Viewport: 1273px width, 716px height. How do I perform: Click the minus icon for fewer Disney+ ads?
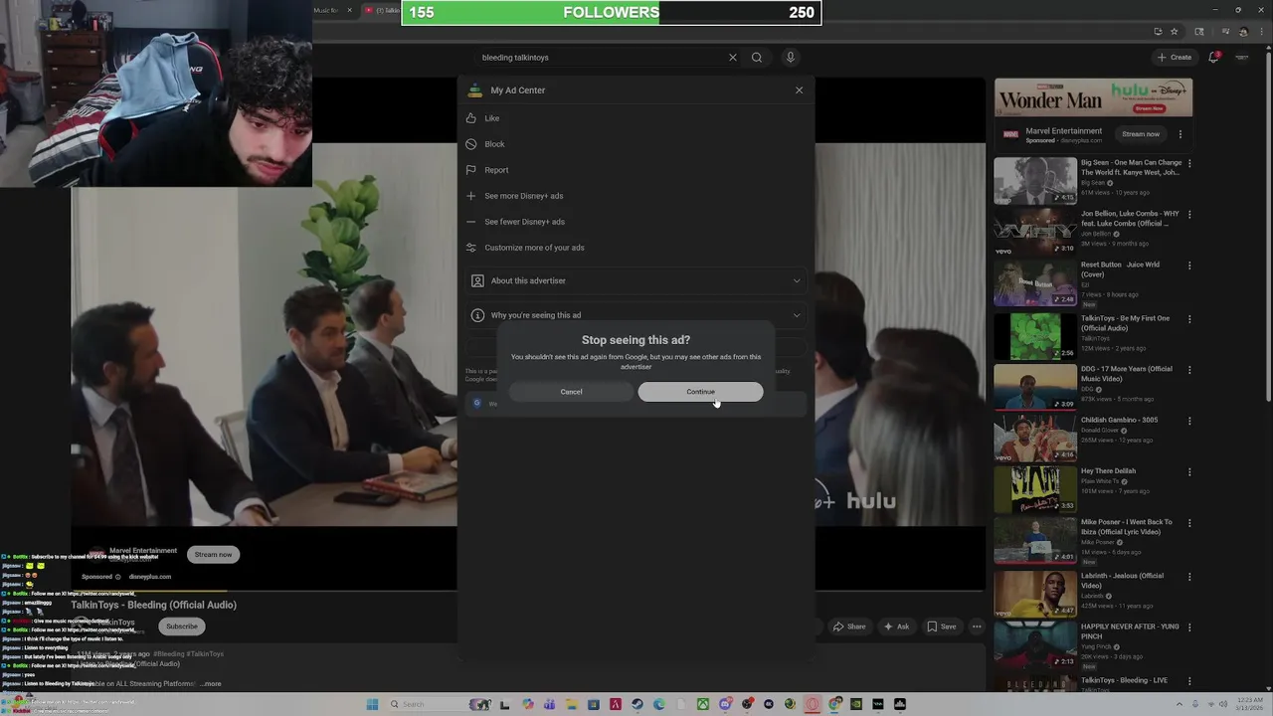471,222
